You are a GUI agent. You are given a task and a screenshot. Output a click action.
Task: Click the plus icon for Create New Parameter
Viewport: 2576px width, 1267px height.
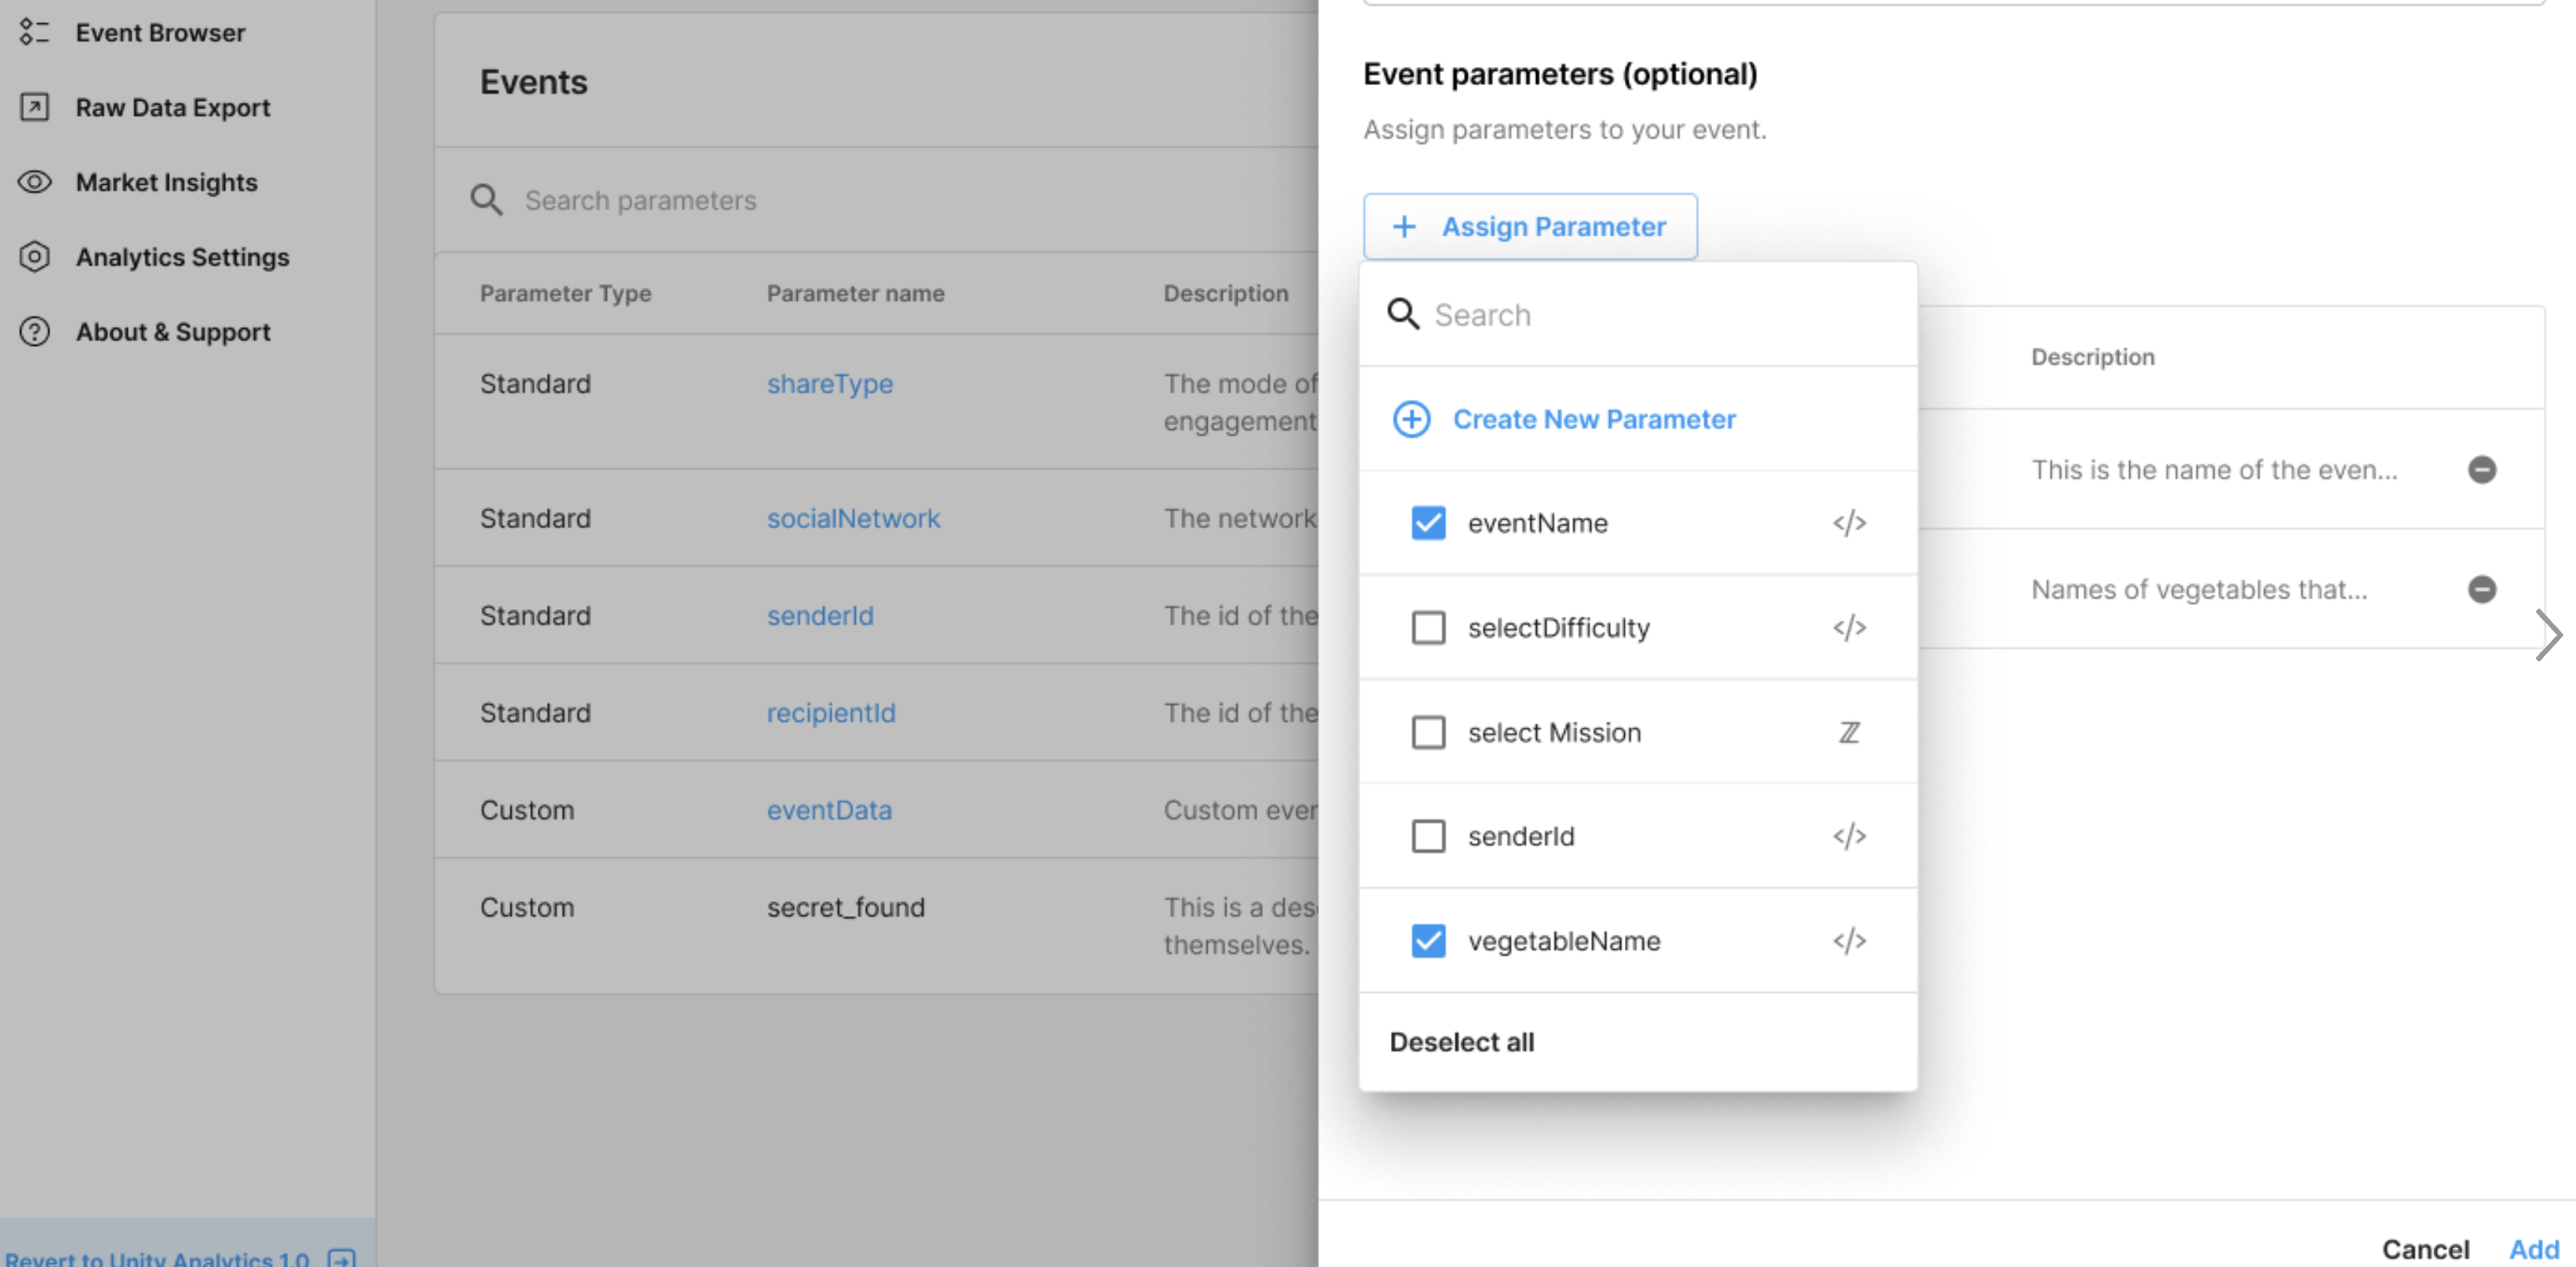point(1411,419)
